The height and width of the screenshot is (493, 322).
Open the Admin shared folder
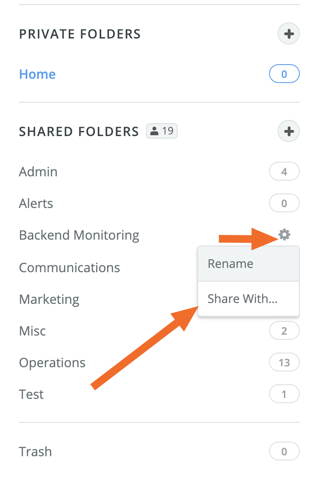point(38,172)
